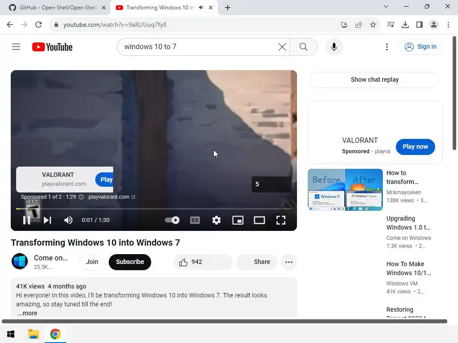Open 'How to transform...' recommended video
Image resolution: width=458 pixels, height=343 pixels.
coord(403,177)
